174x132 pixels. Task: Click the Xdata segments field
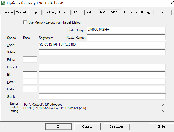click(x=102, y=52)
